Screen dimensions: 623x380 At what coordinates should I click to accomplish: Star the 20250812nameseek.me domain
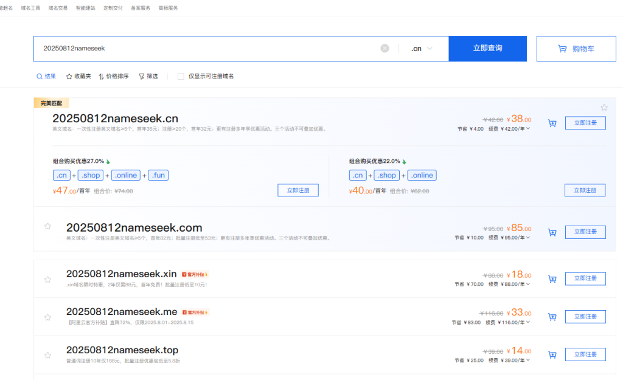coord(47,317)
